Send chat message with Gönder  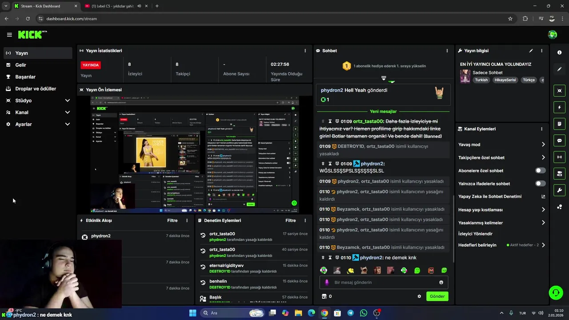point(437,296)
